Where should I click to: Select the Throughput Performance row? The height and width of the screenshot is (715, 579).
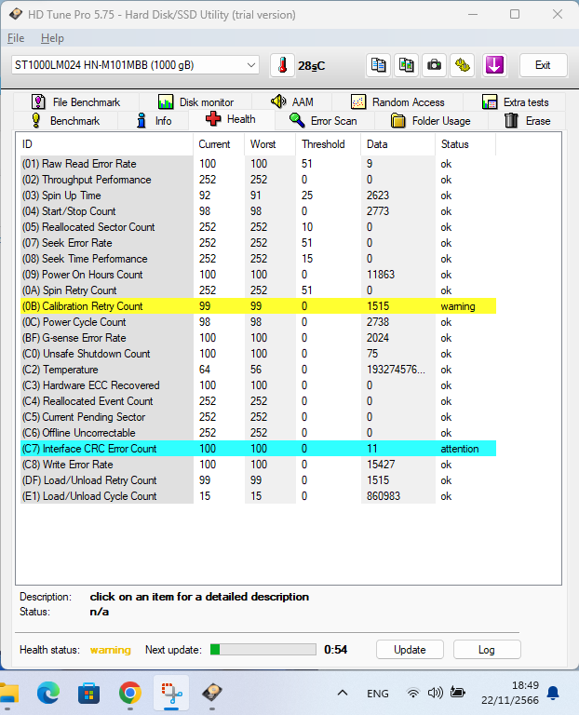pos(258,180)
